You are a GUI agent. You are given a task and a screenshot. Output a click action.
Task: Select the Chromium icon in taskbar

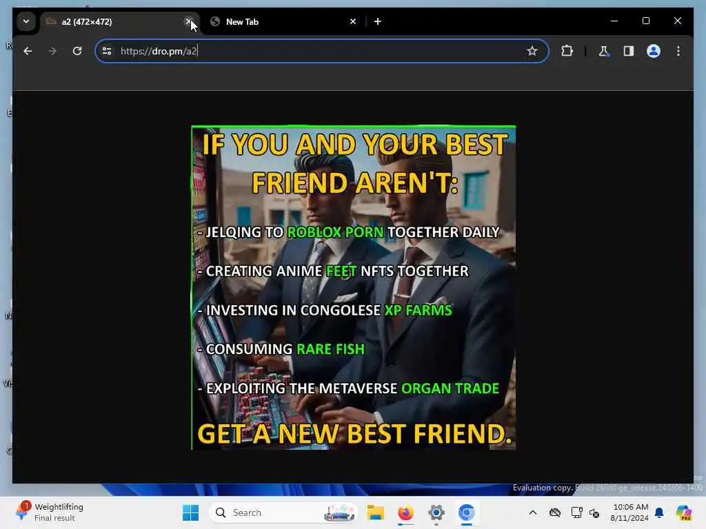[x=467, y=512]
